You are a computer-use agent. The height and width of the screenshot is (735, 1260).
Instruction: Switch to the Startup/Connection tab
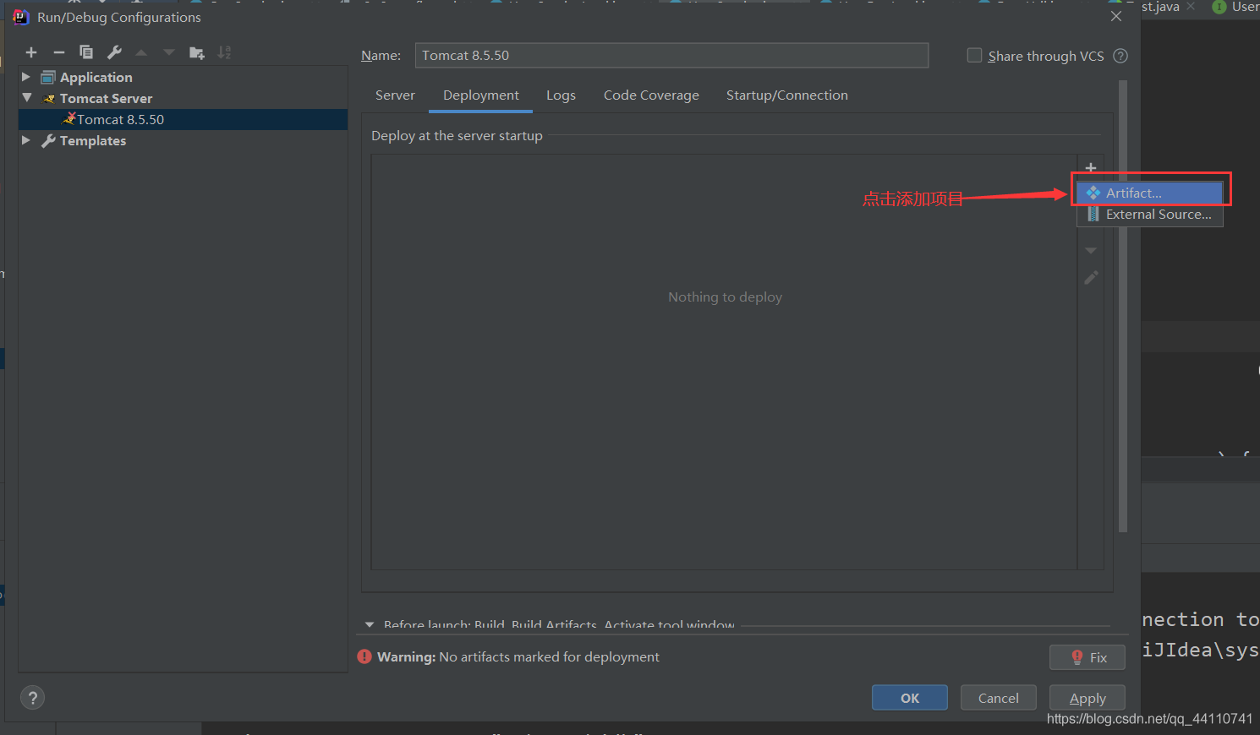(x=787, y=95)
